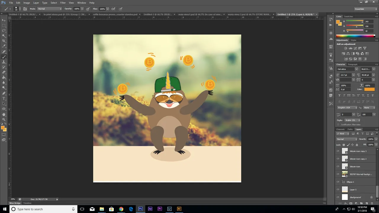379x213 pixels.
Task: Toggle visibility of bitcoin-icon layer
Action: (x=338, y=167)
